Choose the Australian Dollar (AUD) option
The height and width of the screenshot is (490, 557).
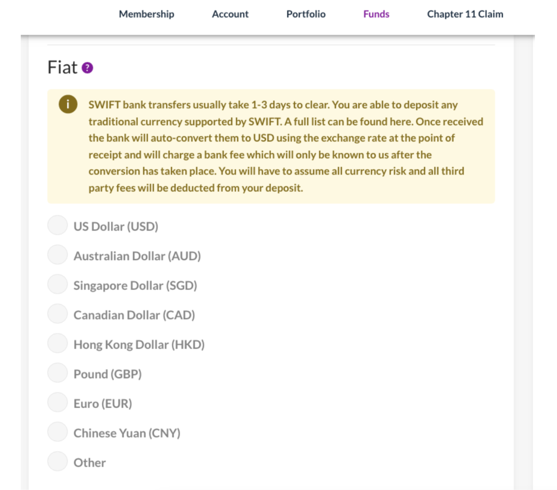pyautogui.click(x=58, y=255)
